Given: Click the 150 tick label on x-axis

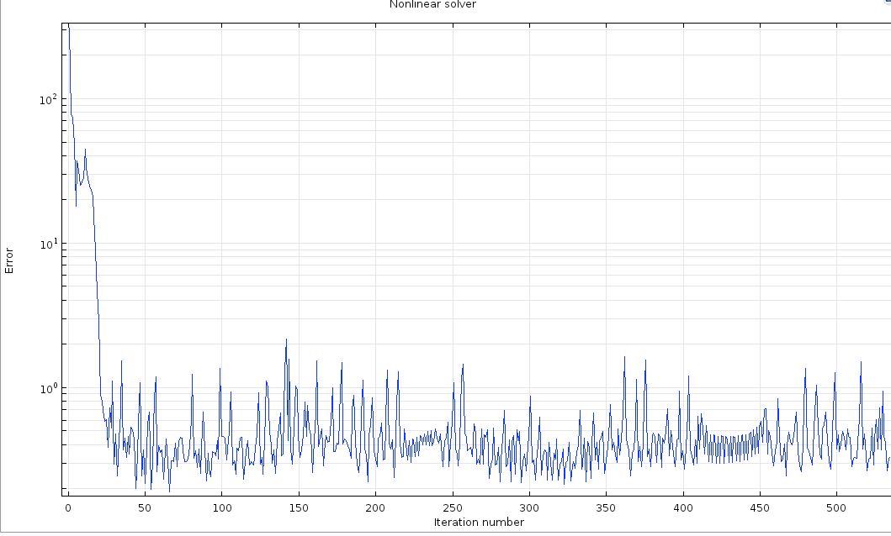Looking at the screenshot, I should point(298,507).
